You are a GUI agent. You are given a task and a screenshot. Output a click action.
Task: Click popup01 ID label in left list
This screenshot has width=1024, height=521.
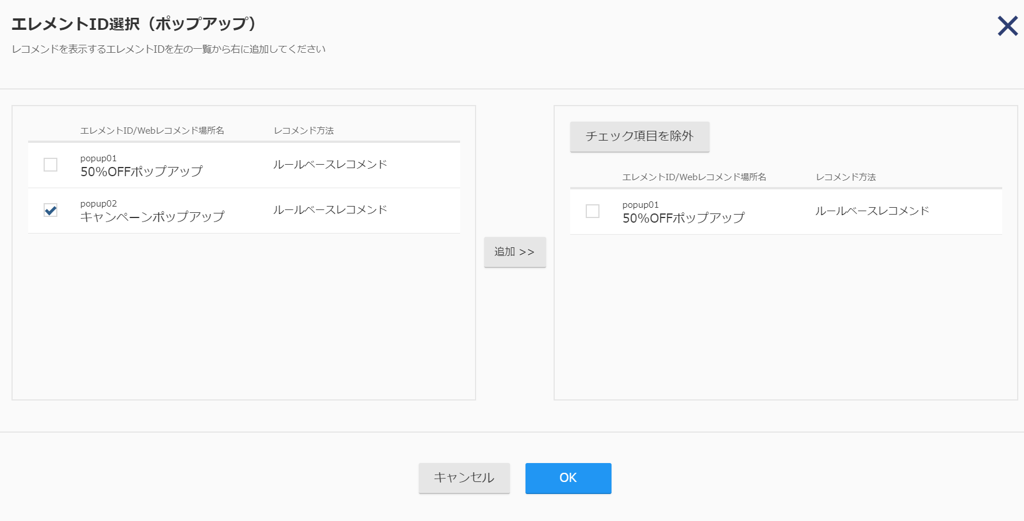pos(99,158)
